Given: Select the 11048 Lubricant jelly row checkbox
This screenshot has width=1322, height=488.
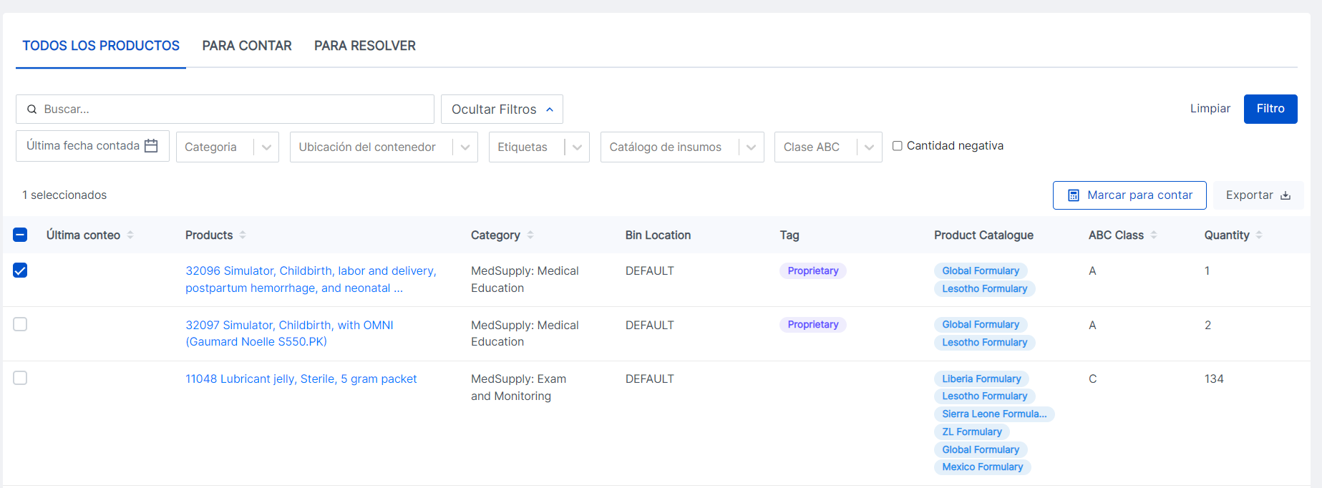Looking at the screenshot, I should [x=20, y=378].
